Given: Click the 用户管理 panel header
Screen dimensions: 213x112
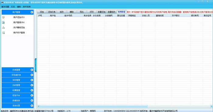Looking at the screenshot, I should 18,12.
